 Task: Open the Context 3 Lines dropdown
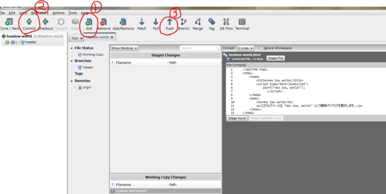(245, 48)
